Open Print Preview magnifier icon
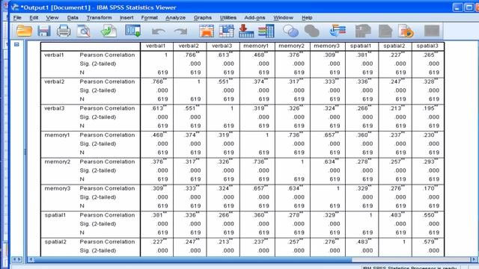Viewport: 479px width, 269px height. coord(83,31)
